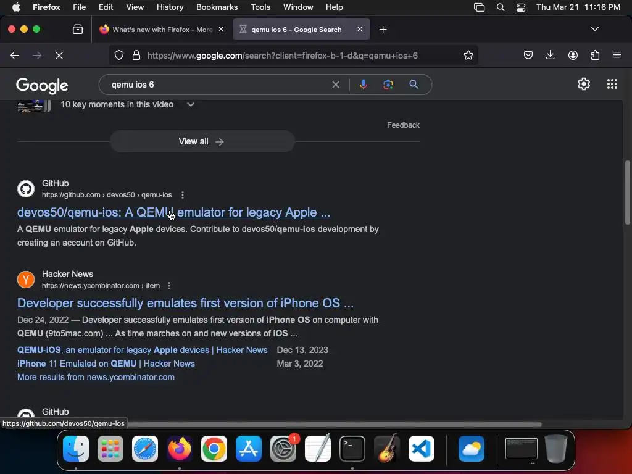
Task: Click the key moments video thumbnail
Action: tap(34, 106)
